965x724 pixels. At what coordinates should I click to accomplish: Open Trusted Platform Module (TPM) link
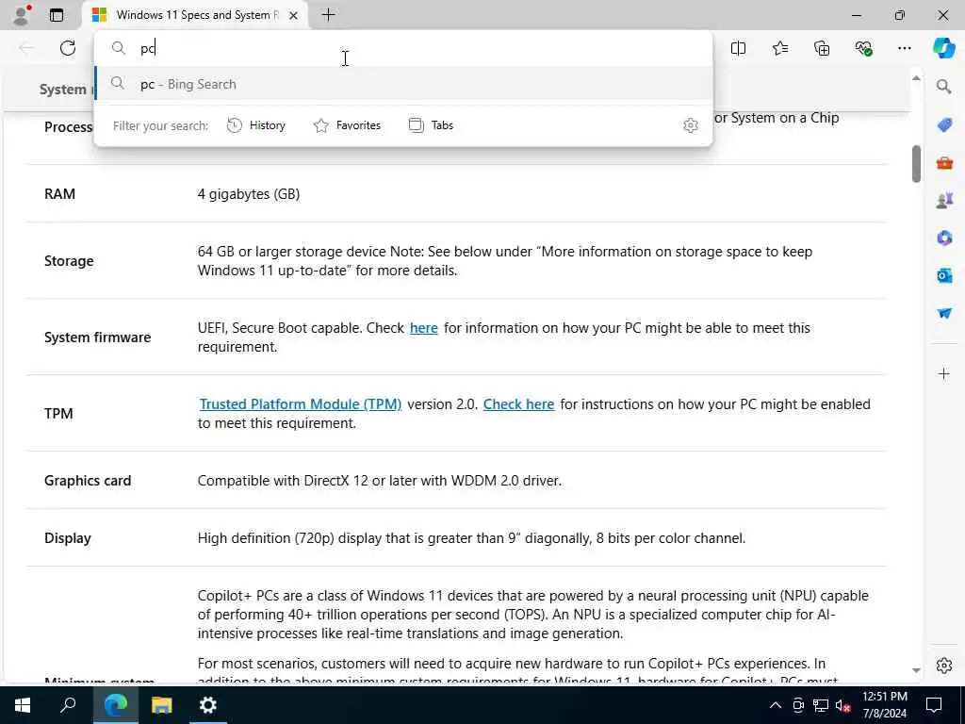(x=301, y=404)
